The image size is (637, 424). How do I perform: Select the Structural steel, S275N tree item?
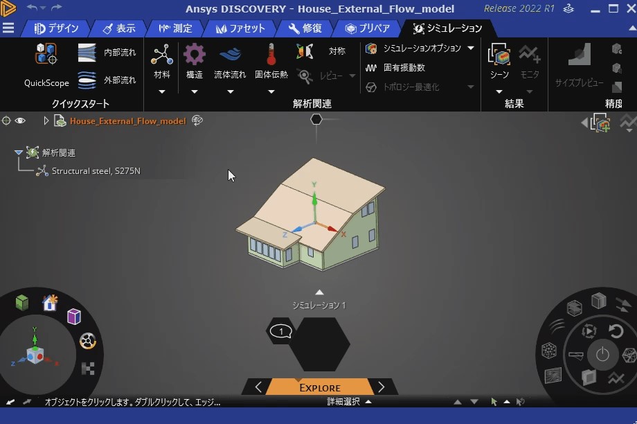(x=96, y=170)
